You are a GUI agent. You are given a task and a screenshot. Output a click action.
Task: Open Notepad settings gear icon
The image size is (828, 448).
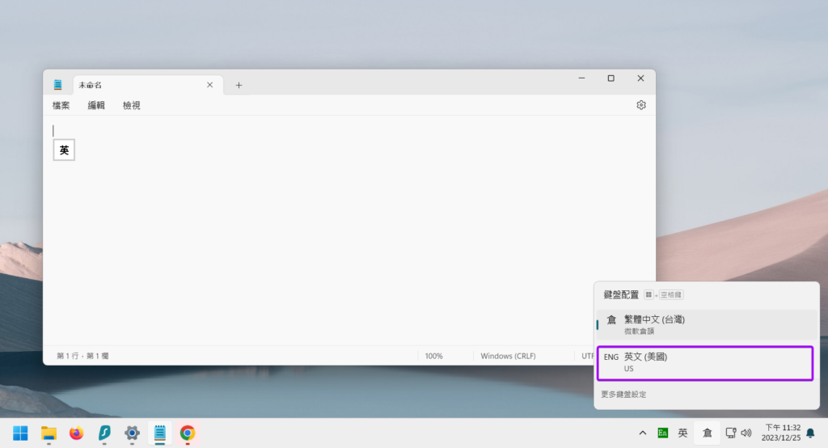point(641,105)
